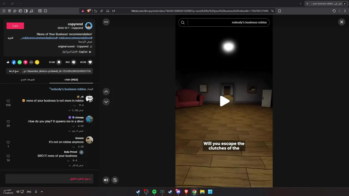Open Brave Wallet from the toolbar
349x196 pixels.
coord(20,11)
